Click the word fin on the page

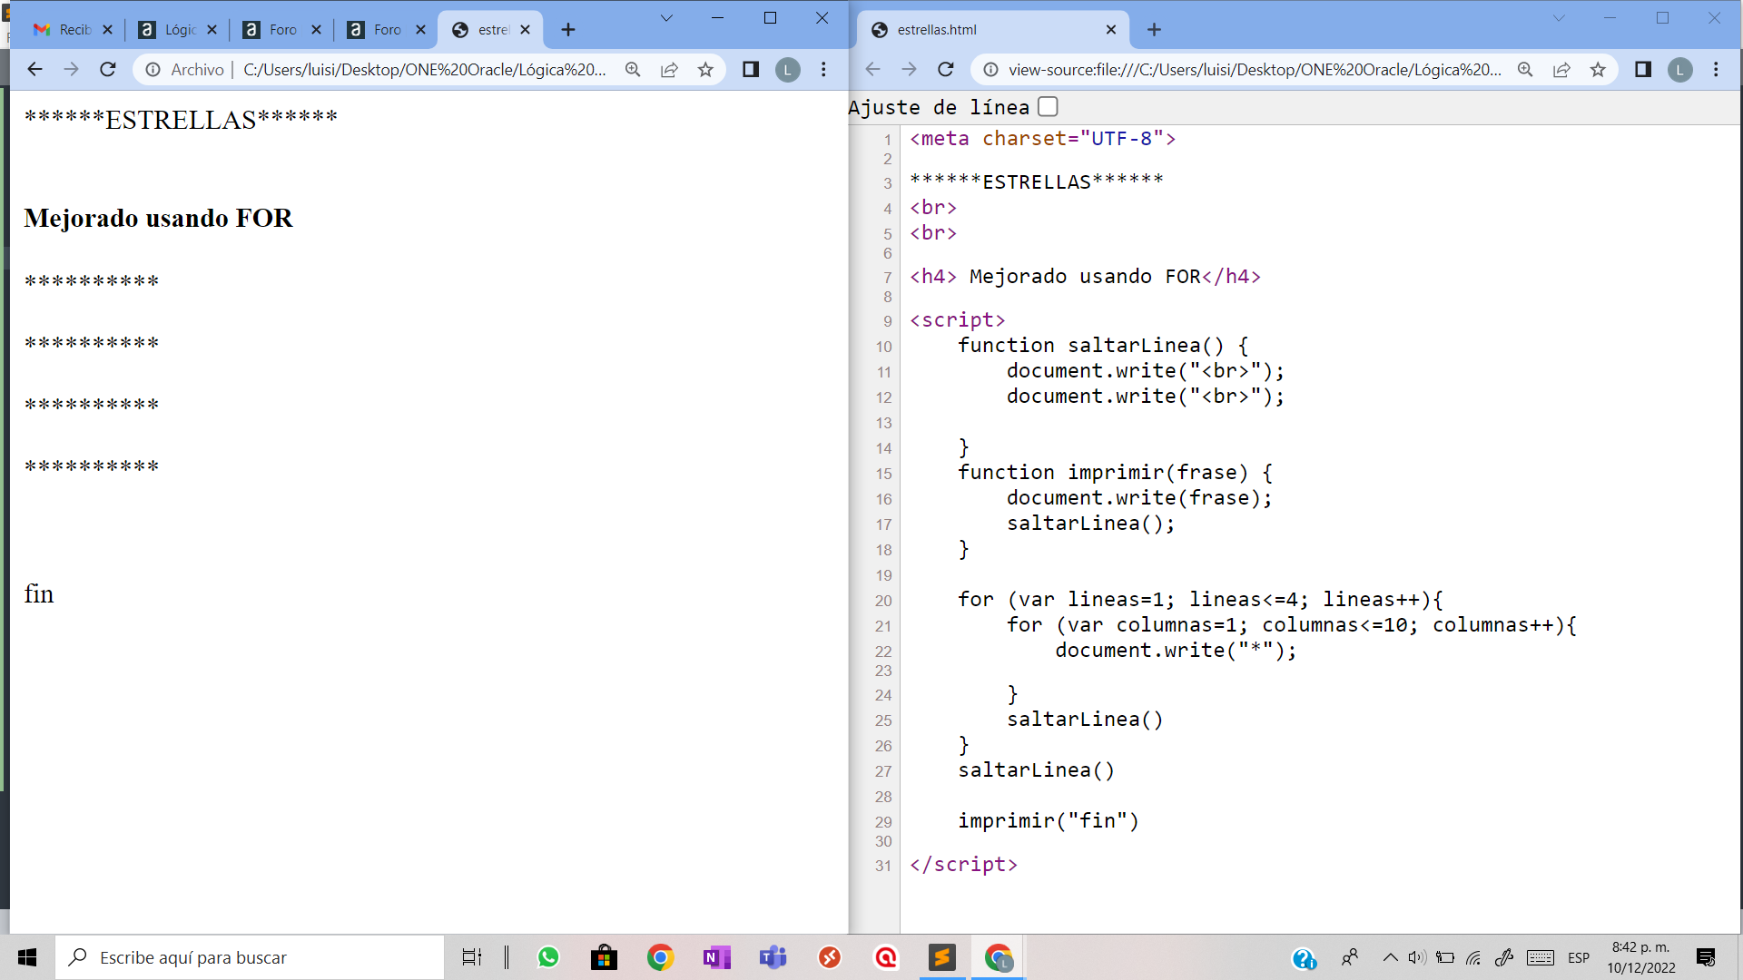39,593
